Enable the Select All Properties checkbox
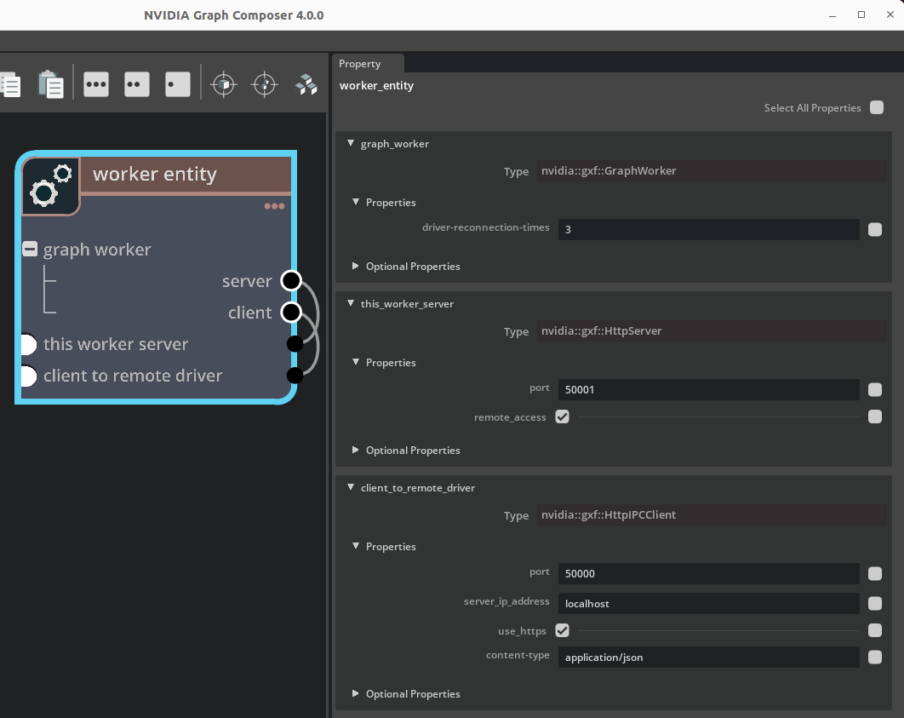The height and width of the screenshot is (718, 904). [x=876, y=108]
